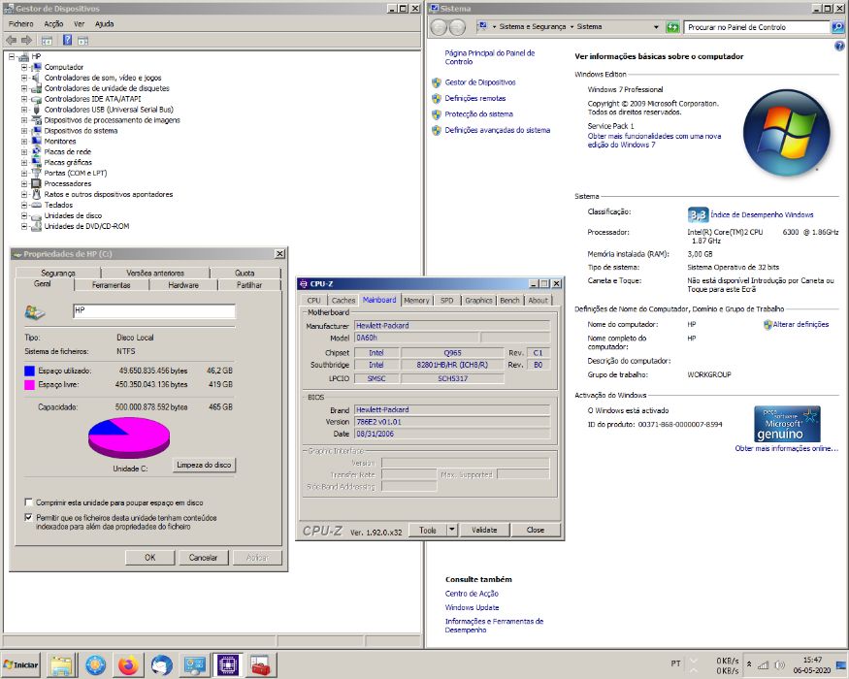Expand Controladores IDE ATA/ATAPI node

pyautogui.click(x=24, y=99)
